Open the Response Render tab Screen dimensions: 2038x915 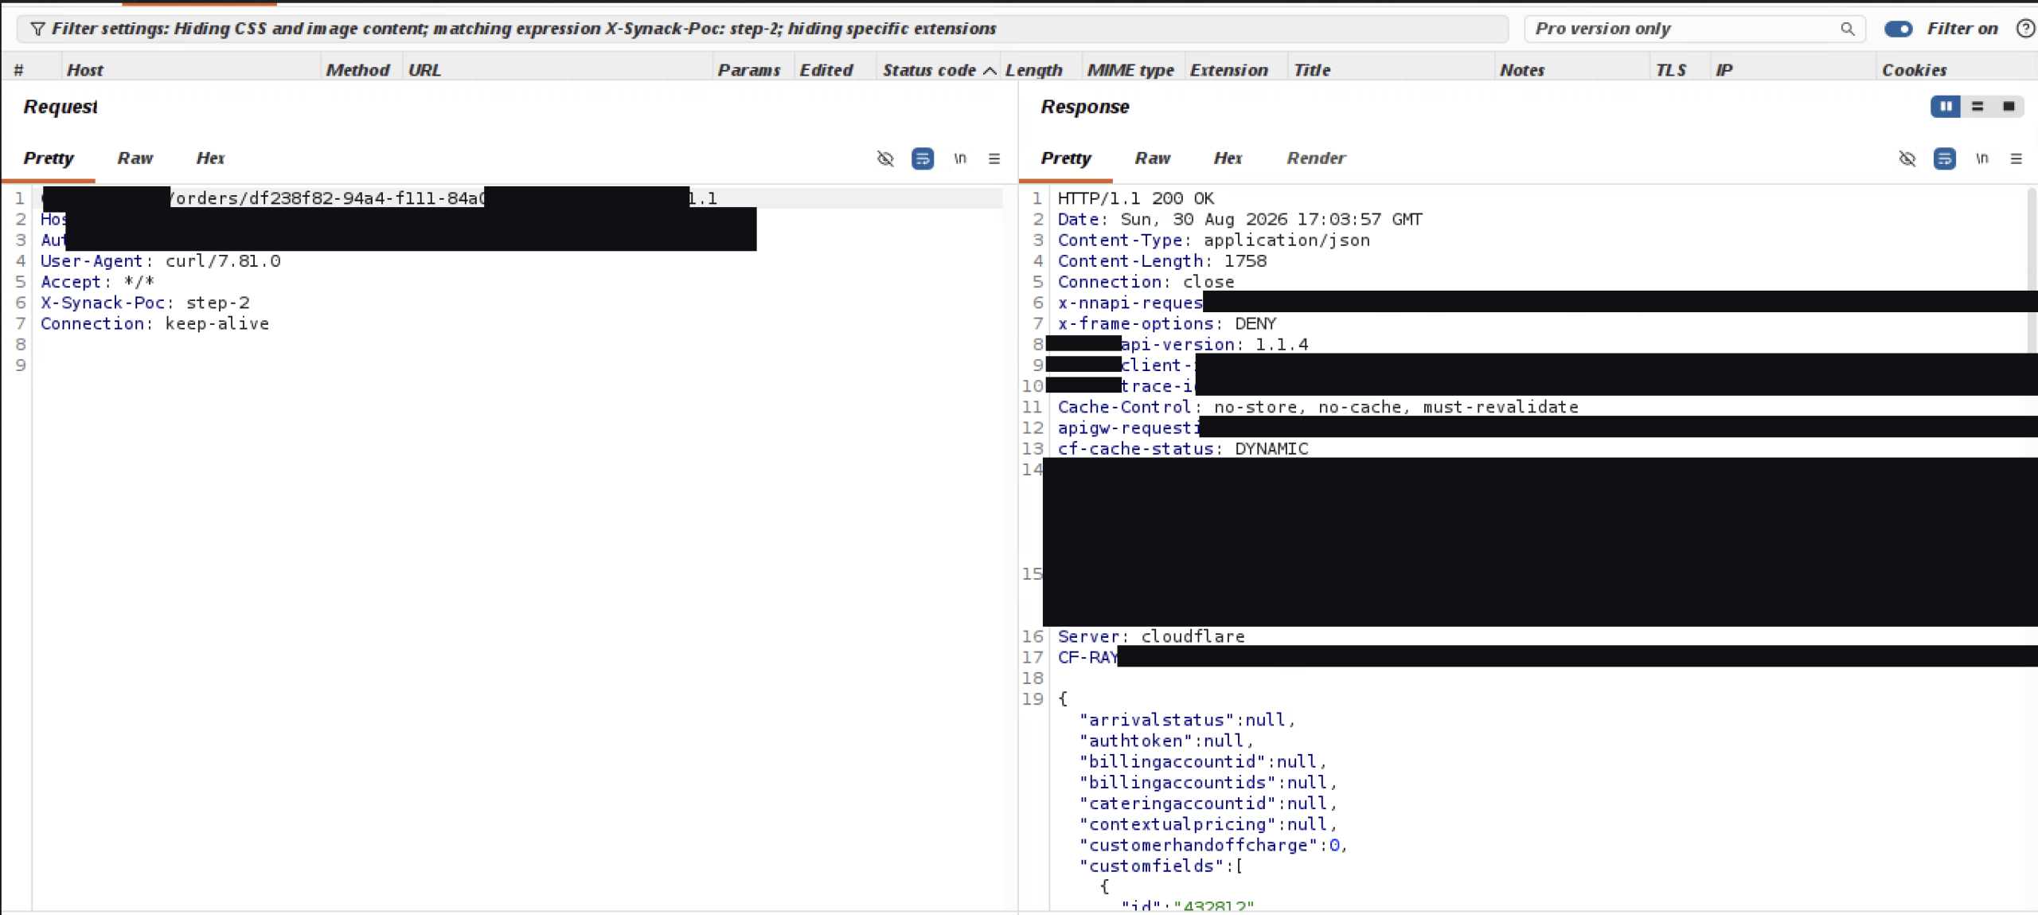coord(1316,158)
